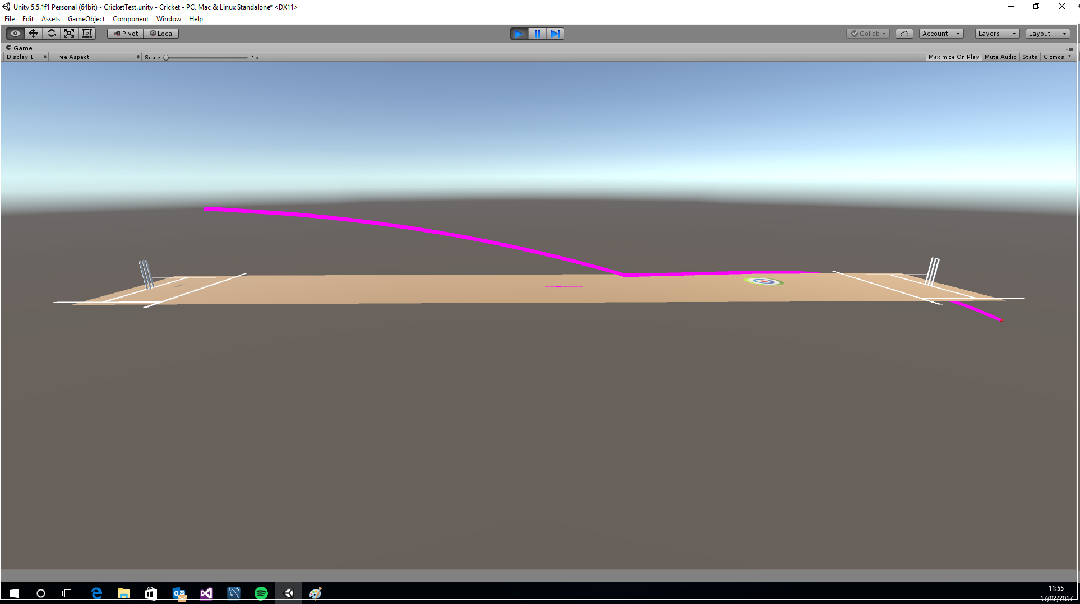Select the Scale tool

[x=69, y=34]
